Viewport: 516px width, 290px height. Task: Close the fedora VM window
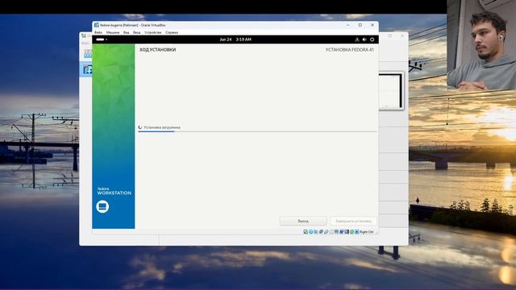tap(372, 25)
